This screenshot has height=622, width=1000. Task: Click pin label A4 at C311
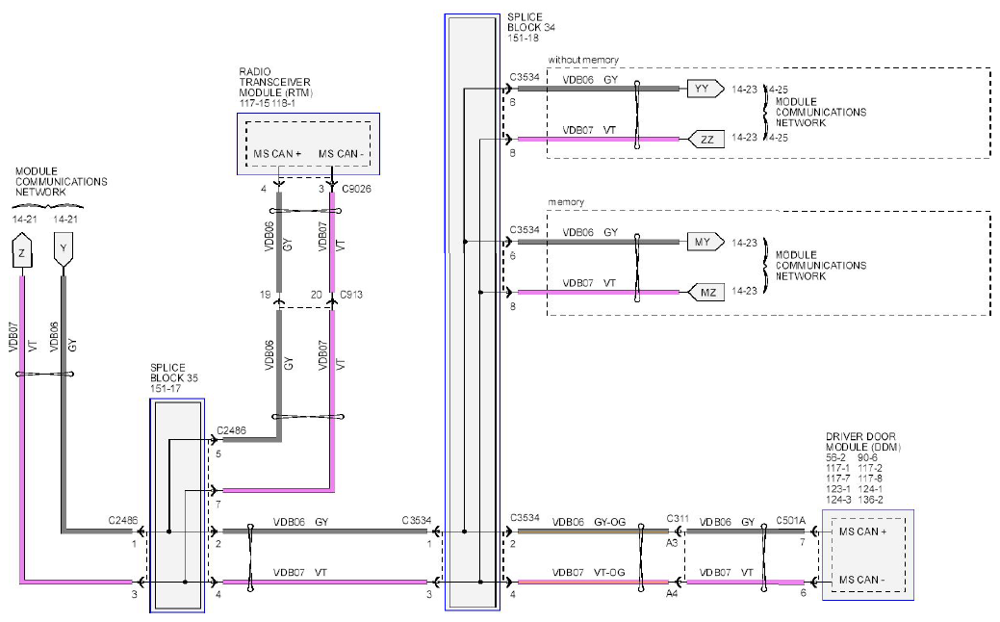tap(672, 594)
